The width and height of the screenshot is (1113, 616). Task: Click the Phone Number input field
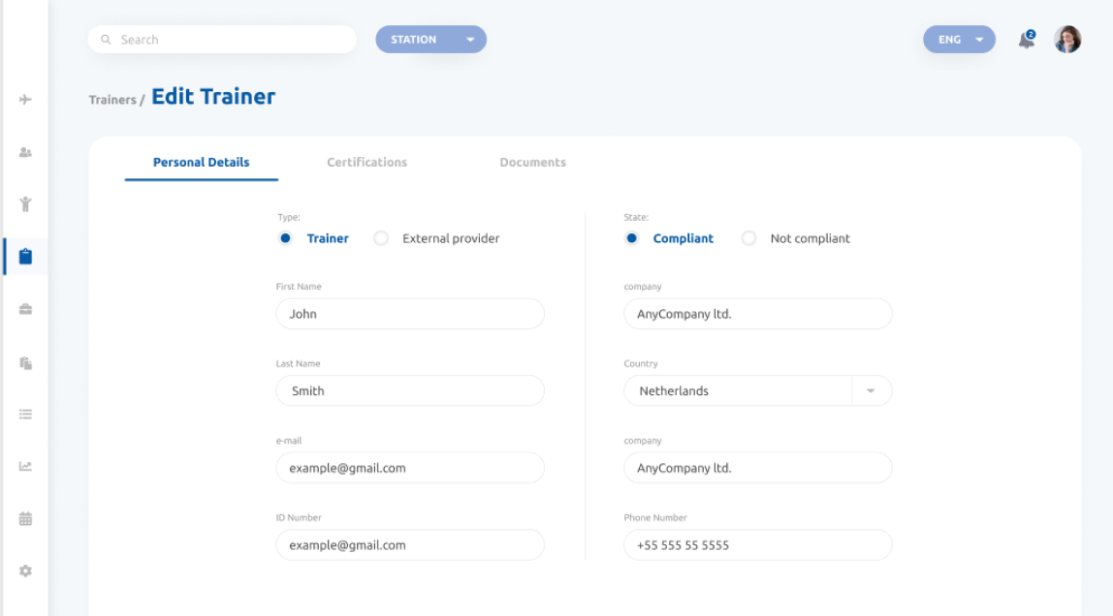pyautogui.click(x=757, y=544)
